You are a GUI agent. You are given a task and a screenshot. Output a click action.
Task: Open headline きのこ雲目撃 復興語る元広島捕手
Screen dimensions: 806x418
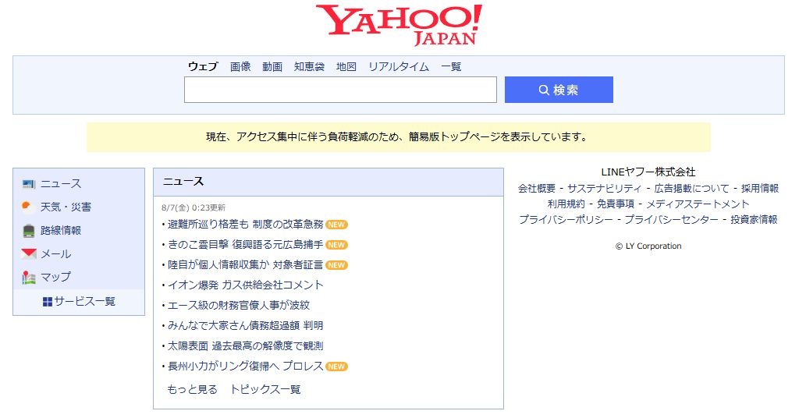[x=246, y=245]
